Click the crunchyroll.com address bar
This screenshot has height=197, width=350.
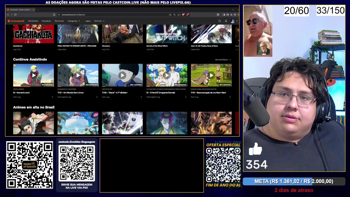tap(112, 15)
